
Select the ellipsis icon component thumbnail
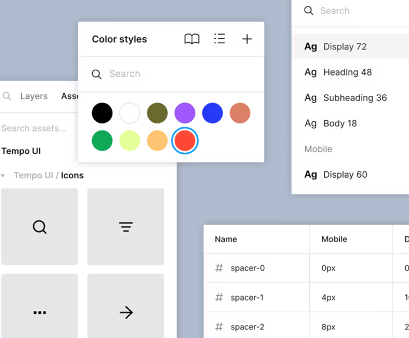(x=39, y=306)
